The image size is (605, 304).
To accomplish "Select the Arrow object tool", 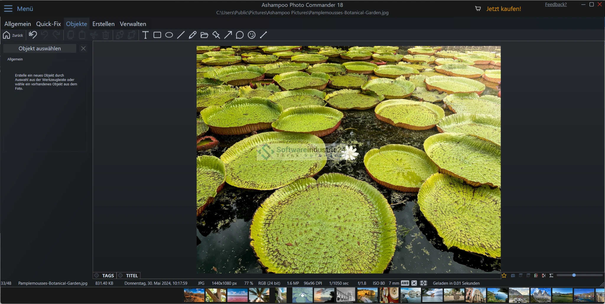I will tap(228, 35).
